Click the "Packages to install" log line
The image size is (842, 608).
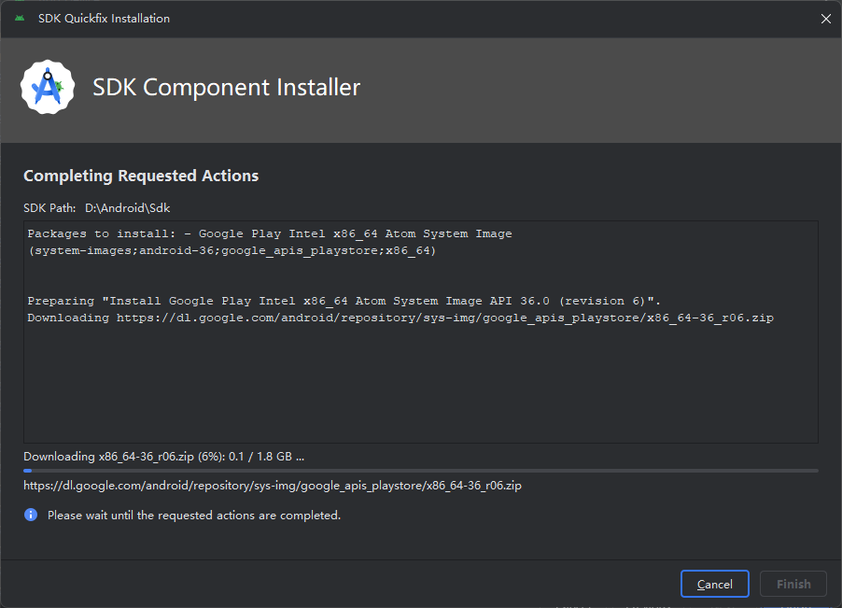270,233
